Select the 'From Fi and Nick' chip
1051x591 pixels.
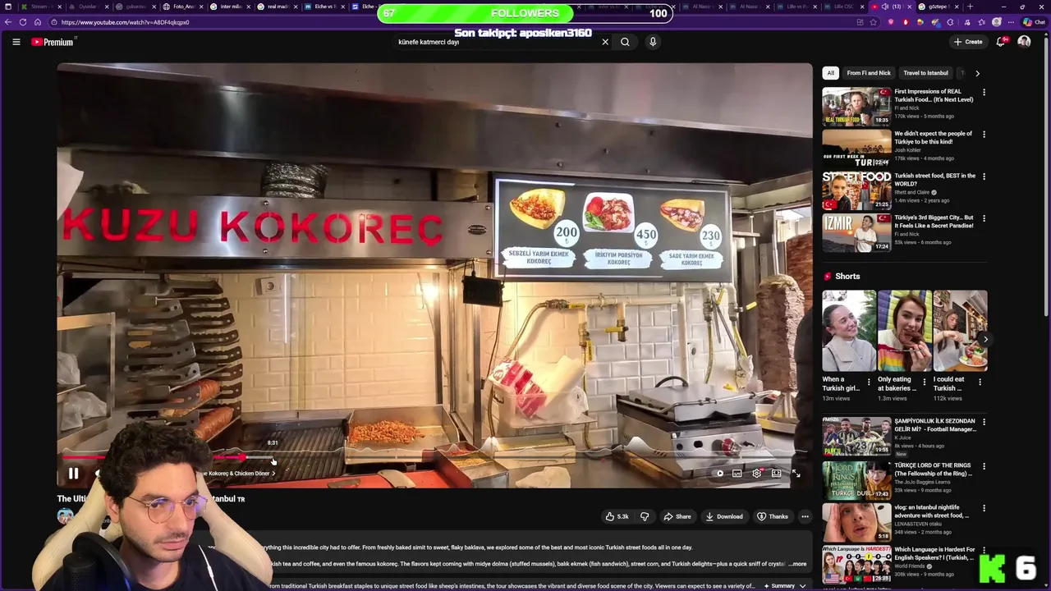pyautogui.click(x=869, y=73)
